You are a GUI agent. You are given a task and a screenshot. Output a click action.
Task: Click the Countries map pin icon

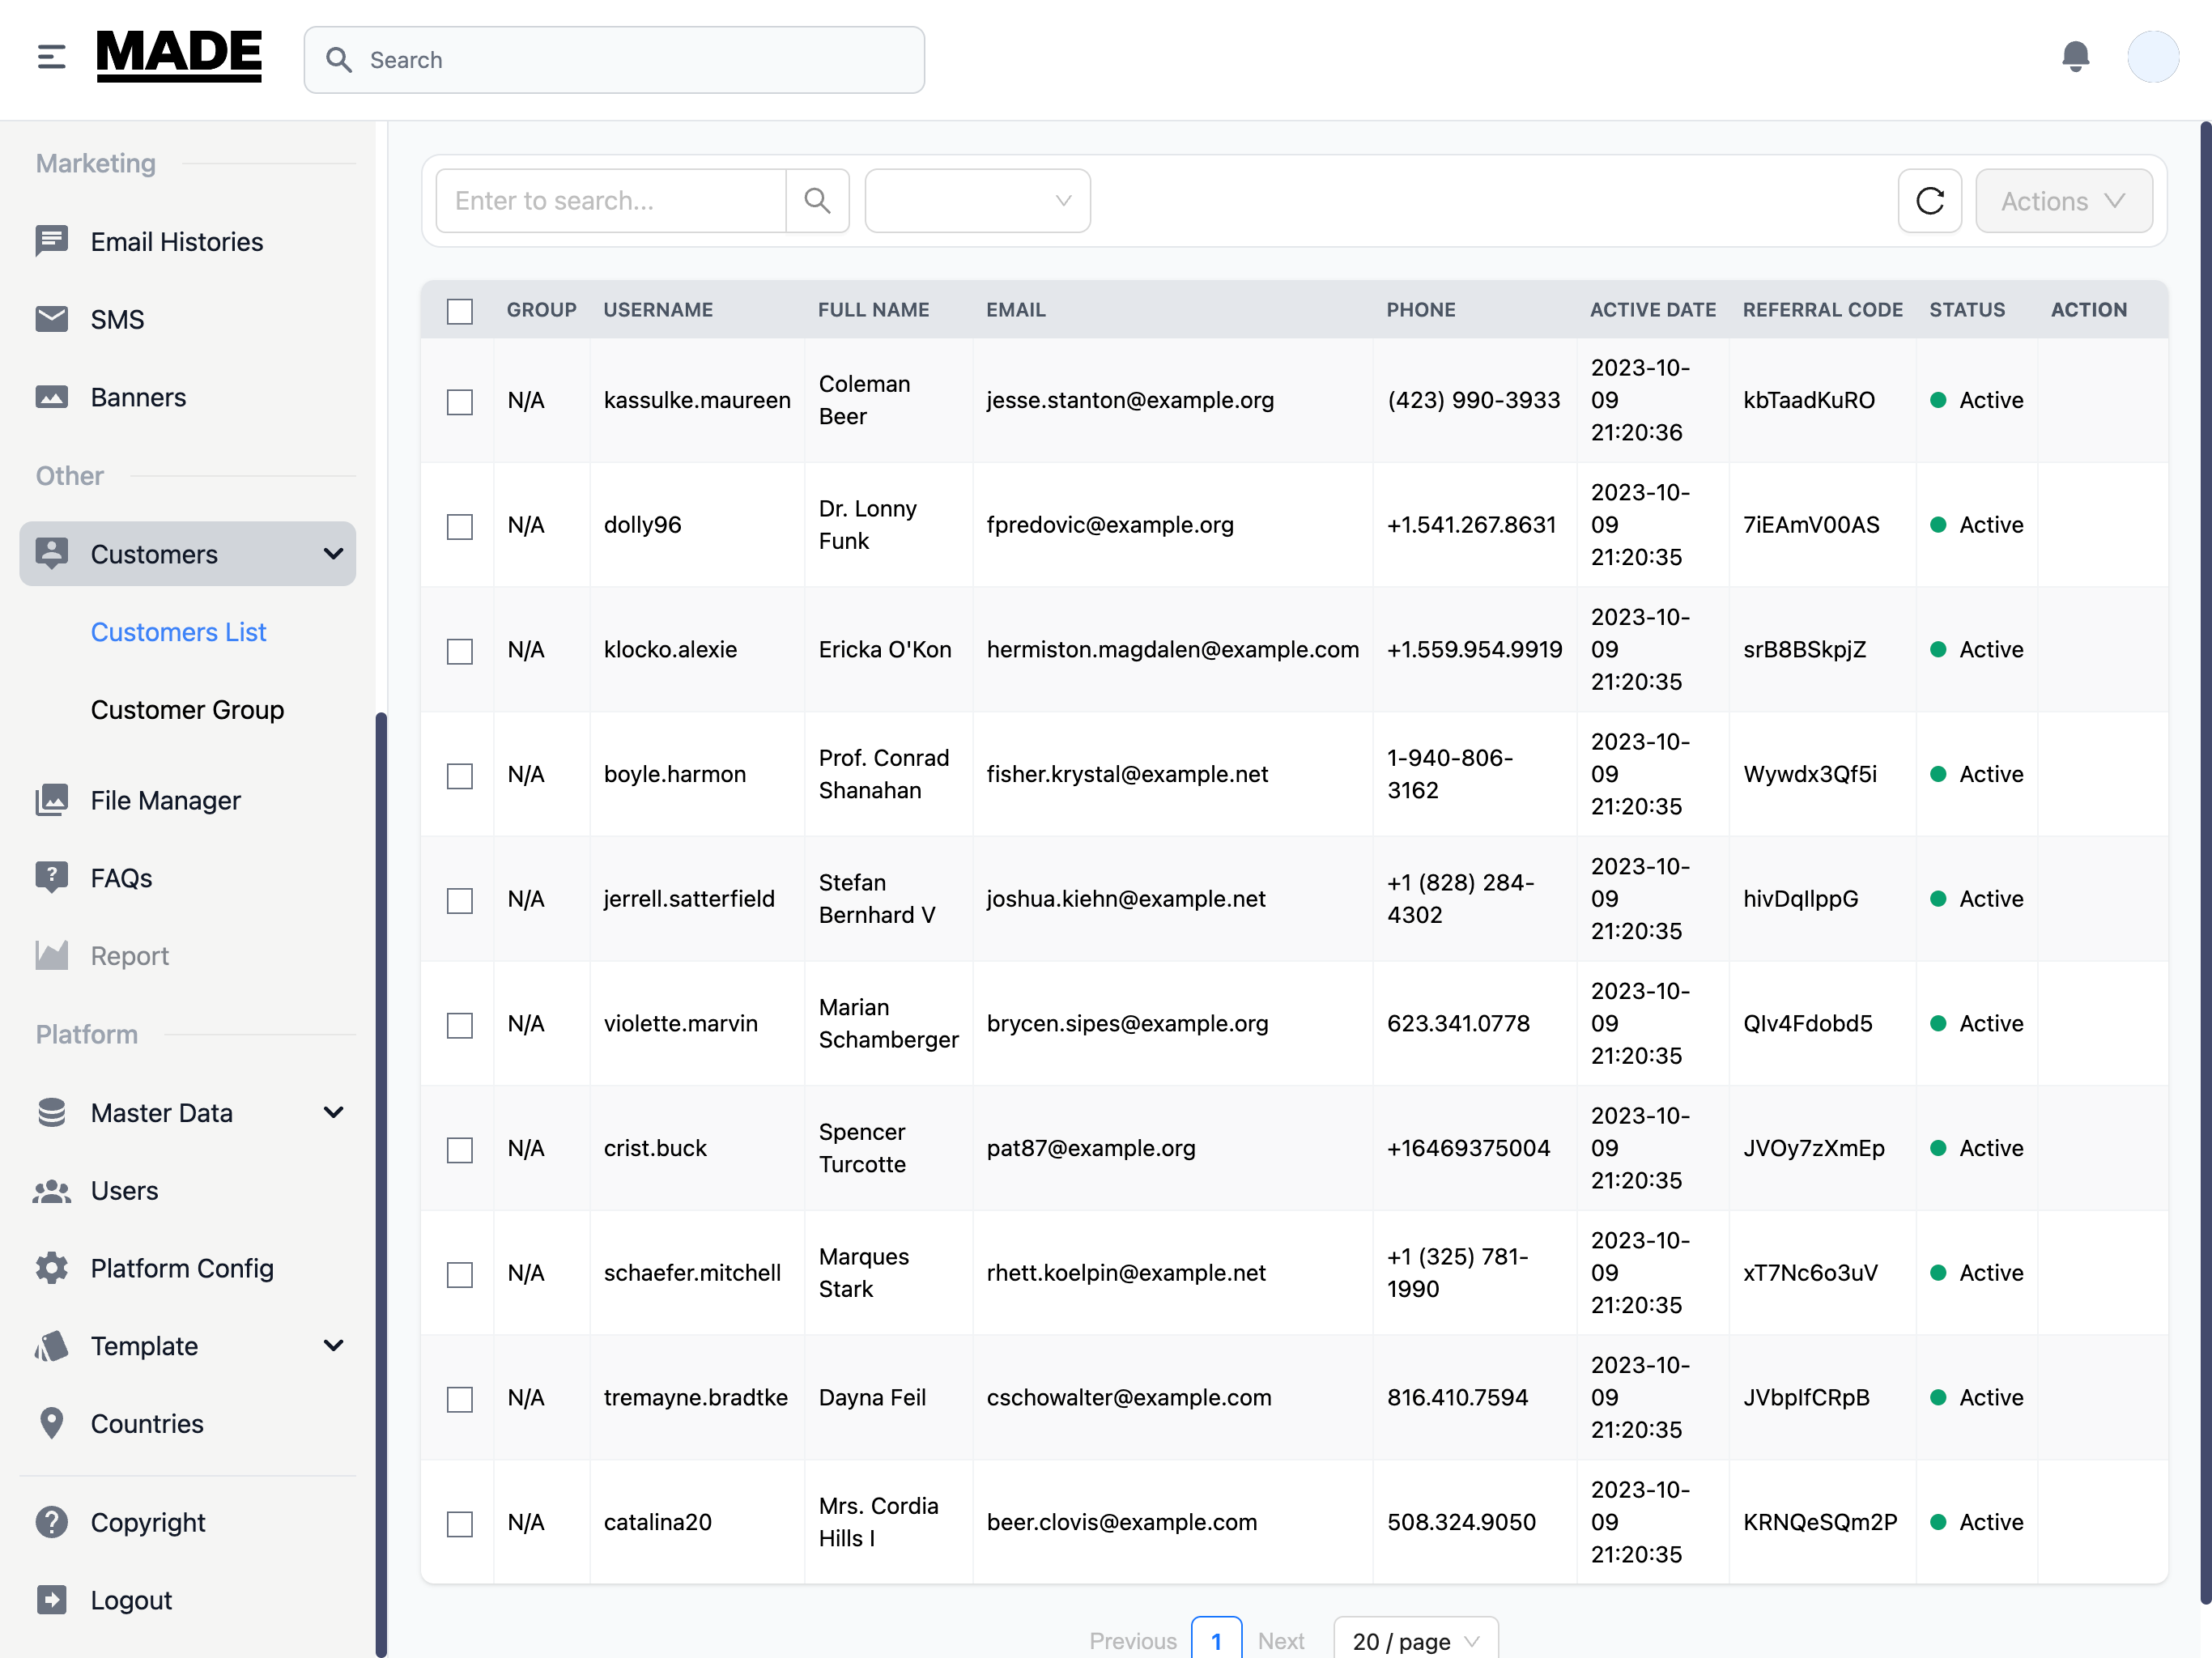click(51, 1423)
